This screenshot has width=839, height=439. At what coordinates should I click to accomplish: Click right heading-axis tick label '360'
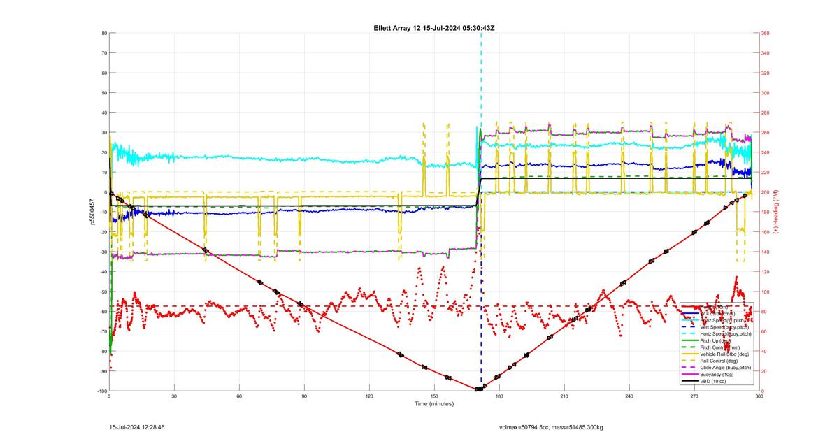(x=766, y=33)
